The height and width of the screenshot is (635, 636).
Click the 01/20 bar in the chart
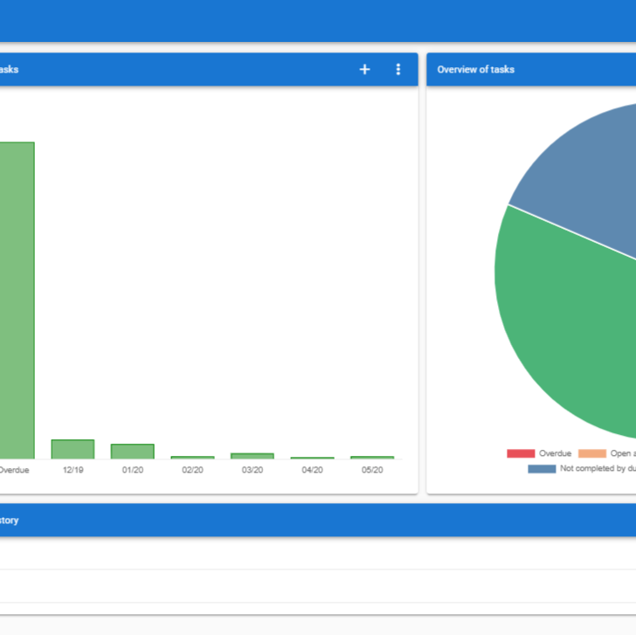tap(133, 452)
